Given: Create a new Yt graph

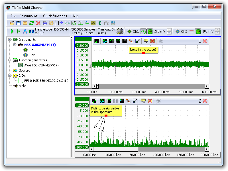Looking at the screenshot, I should pyautogui.click(x=67, y=23).
